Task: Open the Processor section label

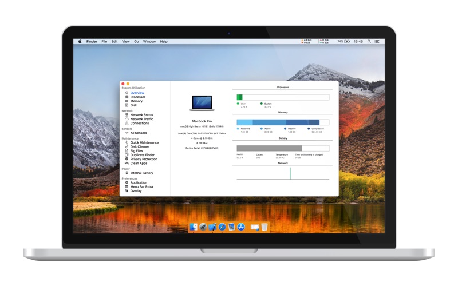Action: point(137,97)
